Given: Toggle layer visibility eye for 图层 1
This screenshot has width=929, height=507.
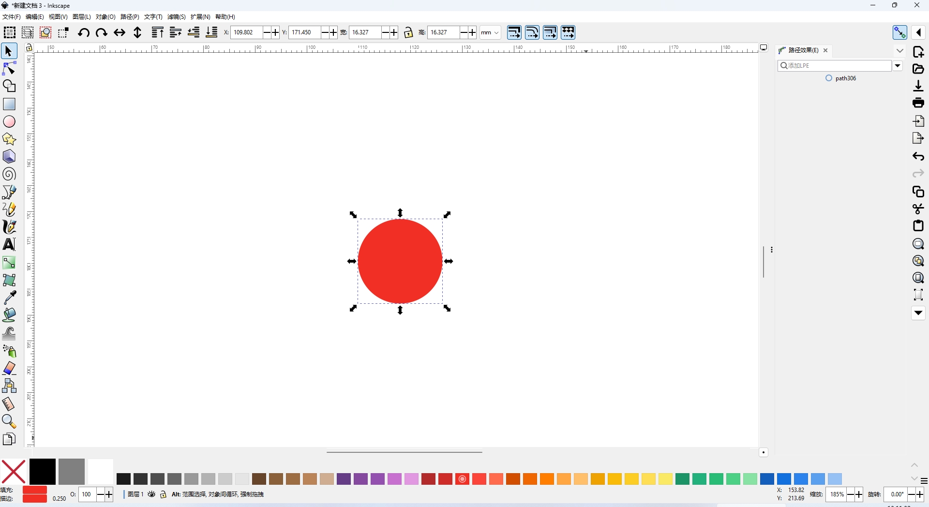Looking at the screenshot, I should pyautogui.click(x=151, y=494).
